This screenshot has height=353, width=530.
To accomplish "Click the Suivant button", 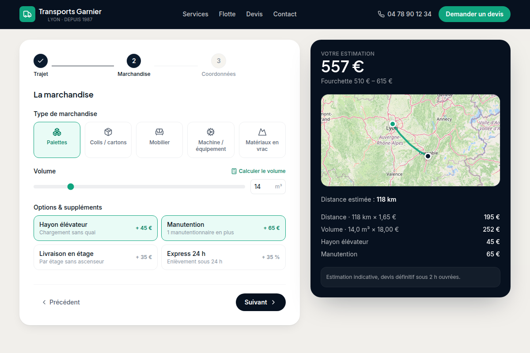I will coord(261,302).
